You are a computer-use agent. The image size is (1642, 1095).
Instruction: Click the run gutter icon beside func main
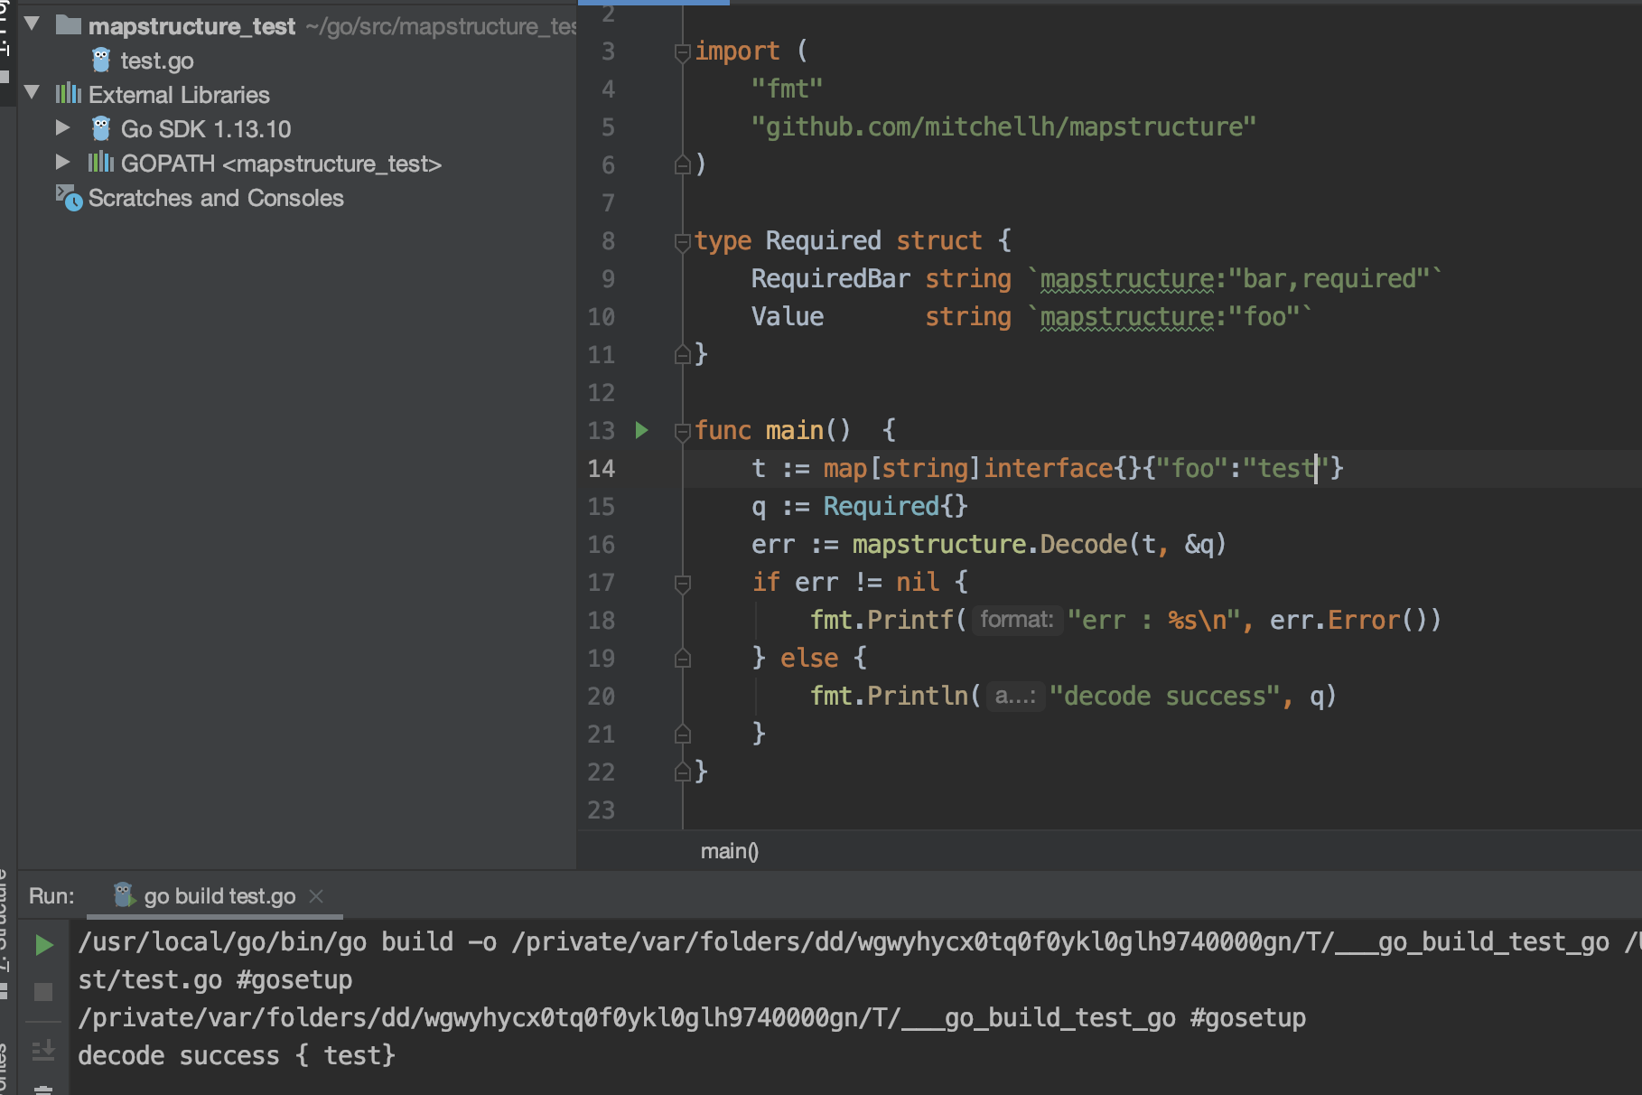[x=642, y=430]
